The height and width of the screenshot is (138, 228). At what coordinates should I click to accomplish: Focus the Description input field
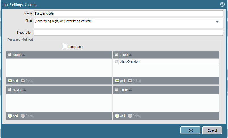coord(128,33)
